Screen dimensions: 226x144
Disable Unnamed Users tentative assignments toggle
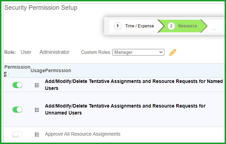pyautogui.click(x=17, y=110)
